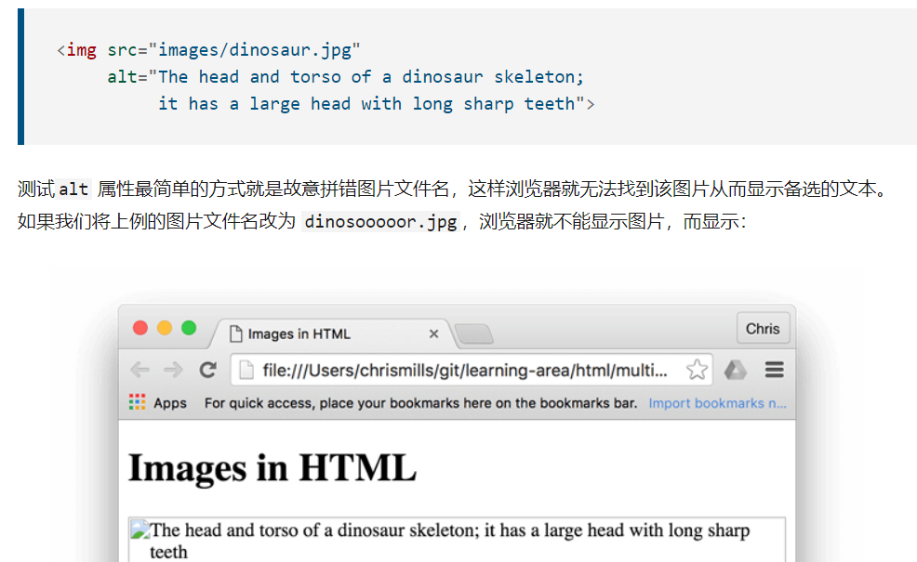Click the alt="The head and torso code line
The width and height of the screenshot is (917, 562).
[x=346, y=77]
